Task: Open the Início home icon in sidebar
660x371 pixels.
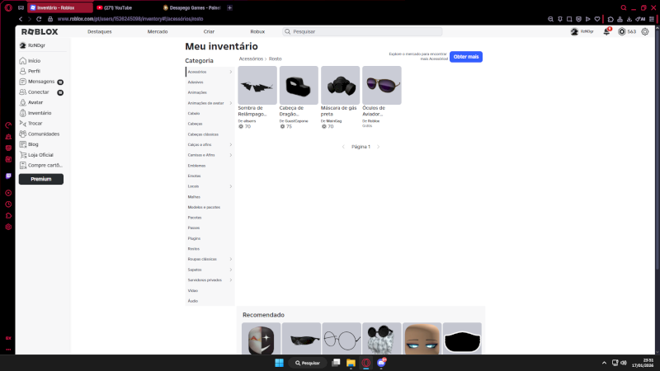Action: (23, 61)
